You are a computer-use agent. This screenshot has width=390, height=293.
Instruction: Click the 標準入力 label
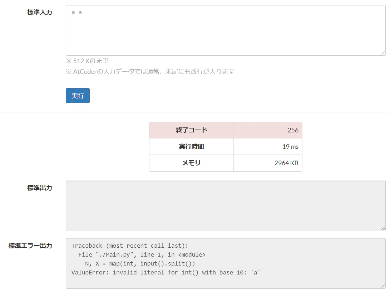click(40, 12)
